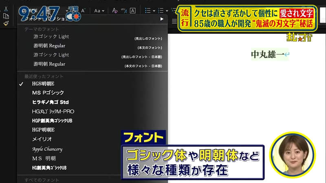This screenshot has height=183, width=326.
Task: Open the Phonetic Guide icon
Action: pos(124,11)
